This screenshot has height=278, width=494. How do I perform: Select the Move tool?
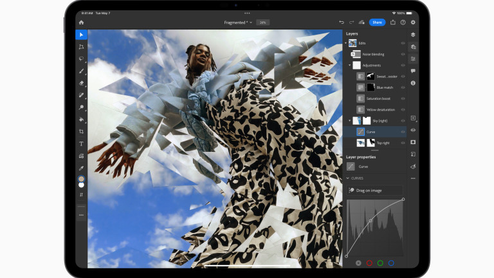click(x=81, y=35)
